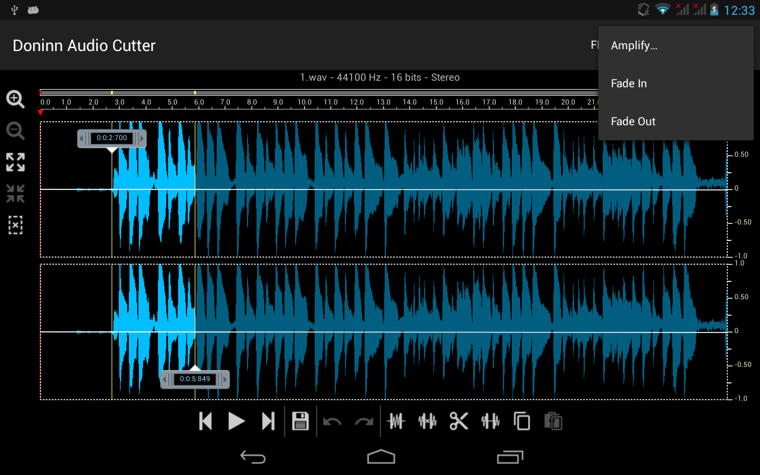Save the file with the floppy disk icon
The width and height of the screenshot is (760, 475).
click(x=300, y=422)
